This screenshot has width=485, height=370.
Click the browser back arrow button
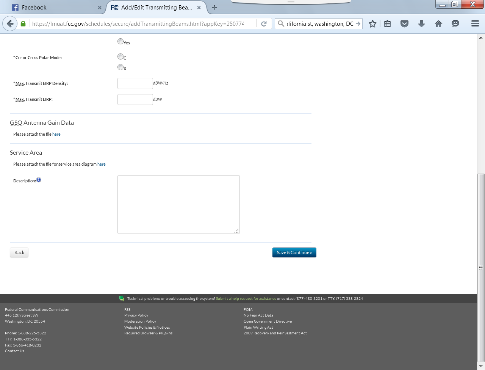10,24
